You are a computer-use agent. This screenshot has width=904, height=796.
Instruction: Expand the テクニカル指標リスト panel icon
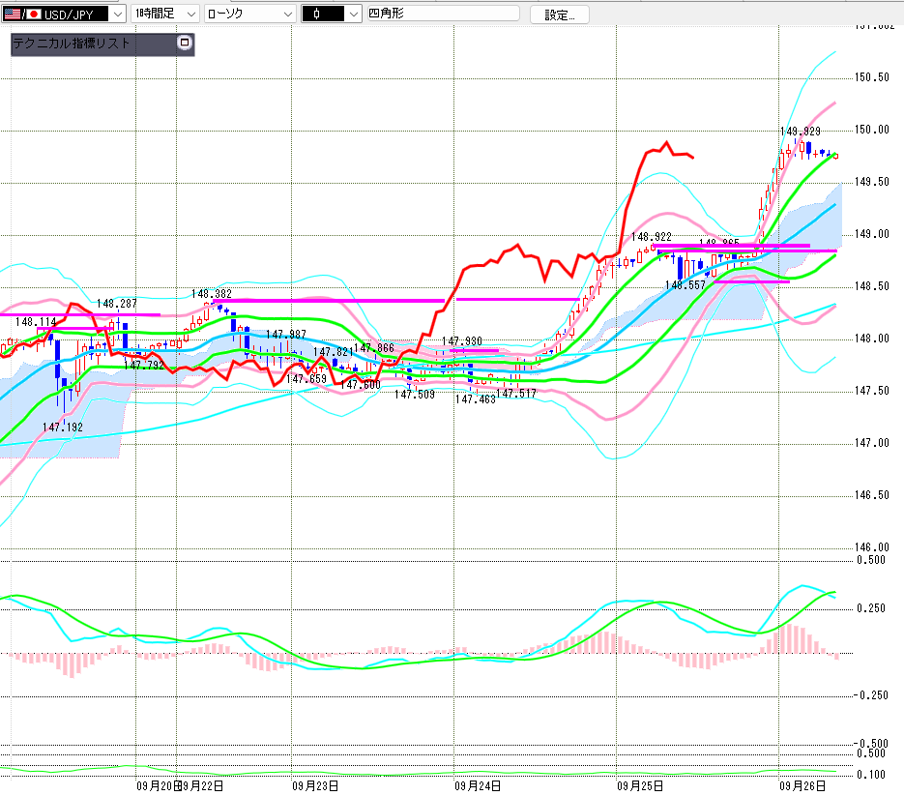185,44
